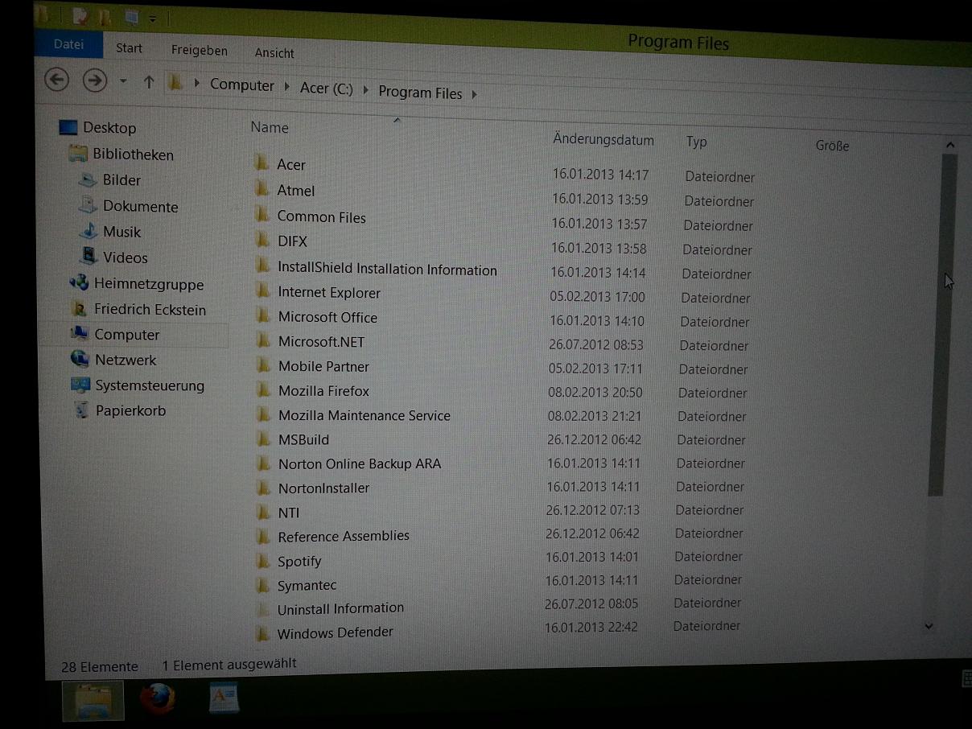Open Videos library in sidebar

(125, 258)
